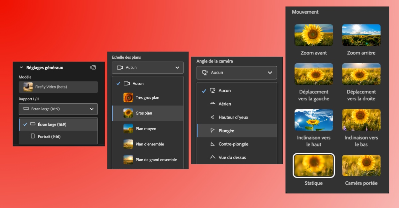The image size is (399, 208).
Task: Choose the Hauteur d'yeux angle icon
Action: click(212, 117)
